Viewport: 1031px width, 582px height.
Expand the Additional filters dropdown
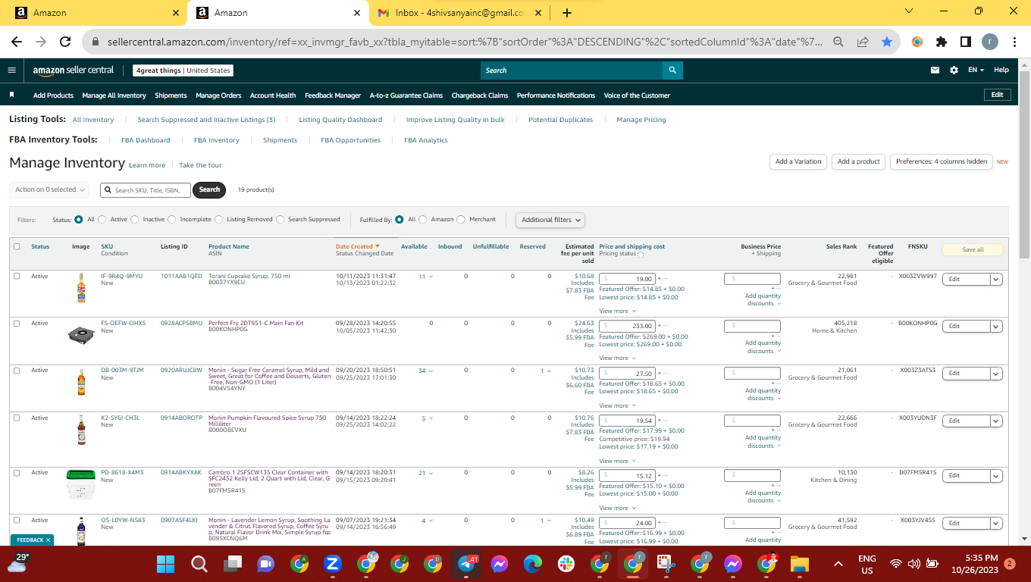coord(551,220)
